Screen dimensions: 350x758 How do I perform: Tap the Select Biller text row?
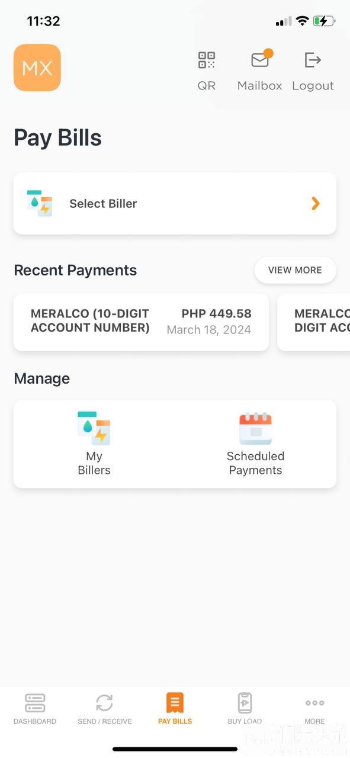pos(175,203)
